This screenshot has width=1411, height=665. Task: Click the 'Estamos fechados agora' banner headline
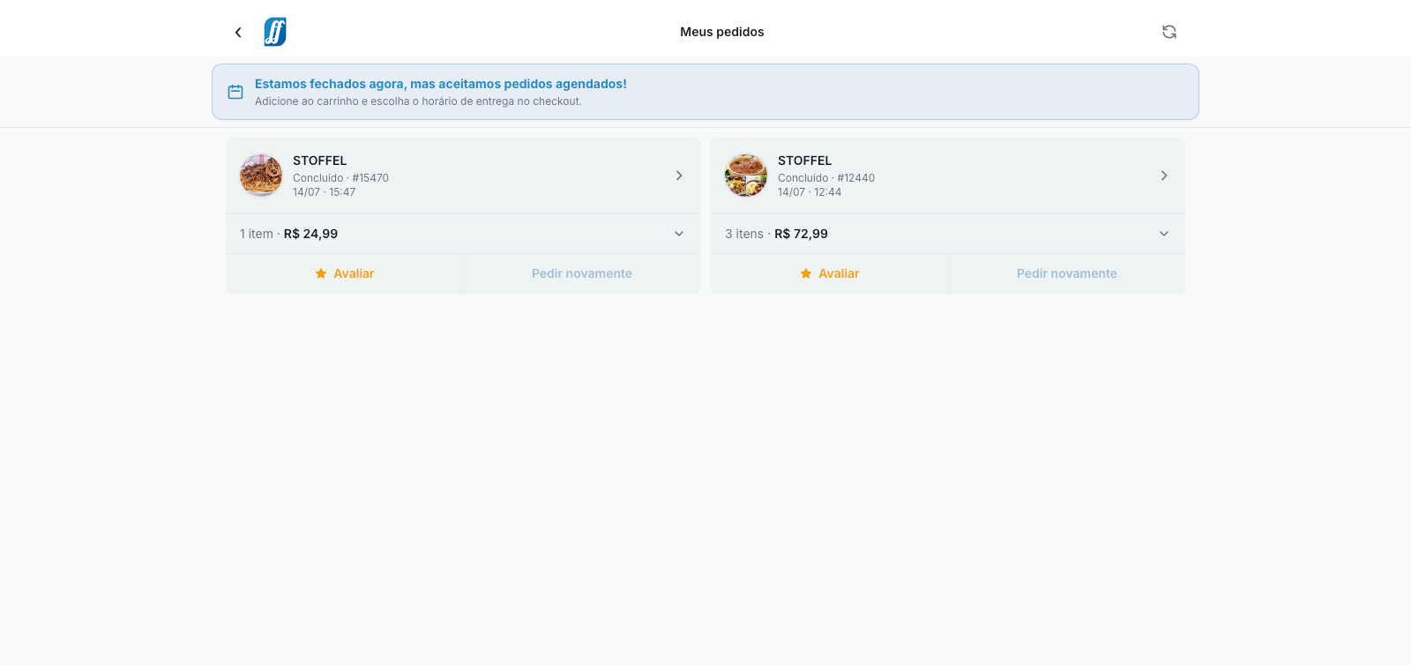coord(441,84)
